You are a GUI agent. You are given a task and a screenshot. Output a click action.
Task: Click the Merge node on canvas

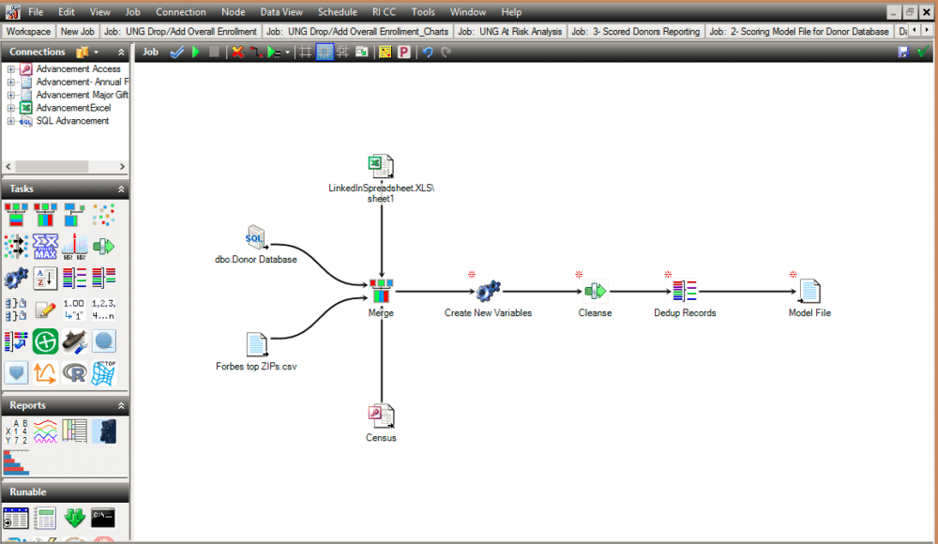pyautogui.click(x=381, y=293)
